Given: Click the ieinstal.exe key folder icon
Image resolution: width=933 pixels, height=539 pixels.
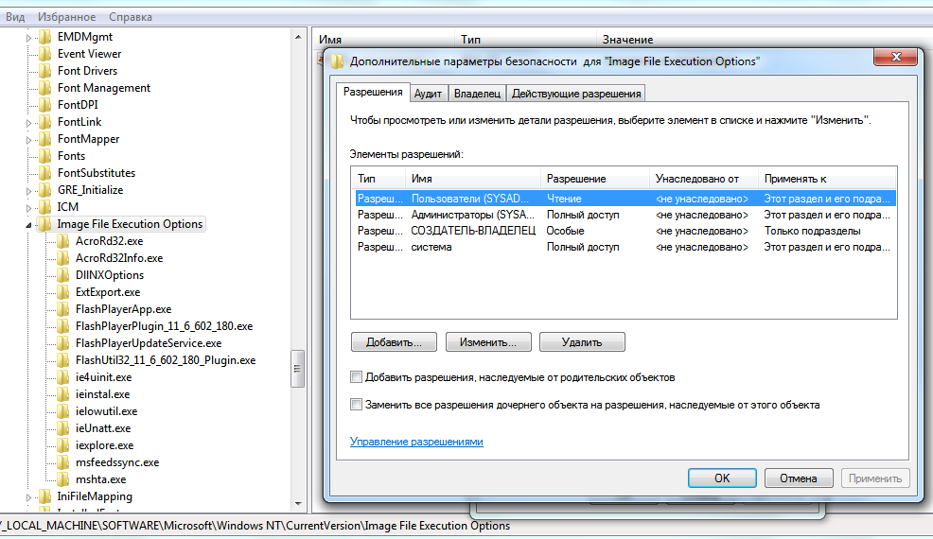Looking at the screenshot, I should (63, 394).
